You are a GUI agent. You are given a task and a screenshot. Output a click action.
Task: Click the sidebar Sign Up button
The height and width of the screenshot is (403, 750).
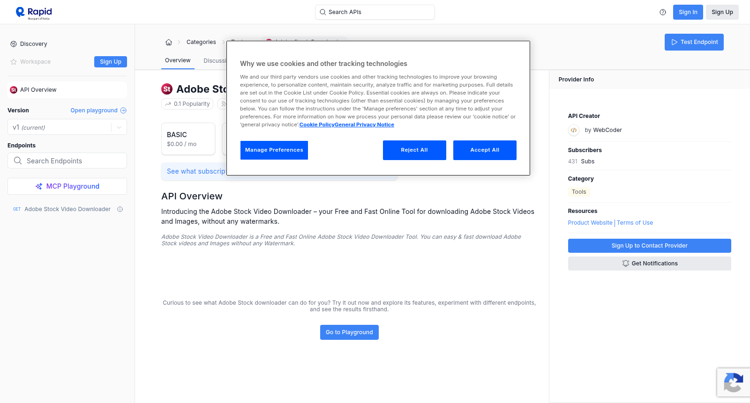pyautogui.click(x=111, y=62)
